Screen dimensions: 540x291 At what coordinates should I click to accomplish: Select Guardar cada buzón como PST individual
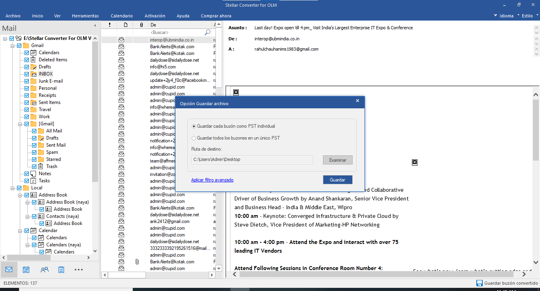pyautogui.click(x=194, y=126)
